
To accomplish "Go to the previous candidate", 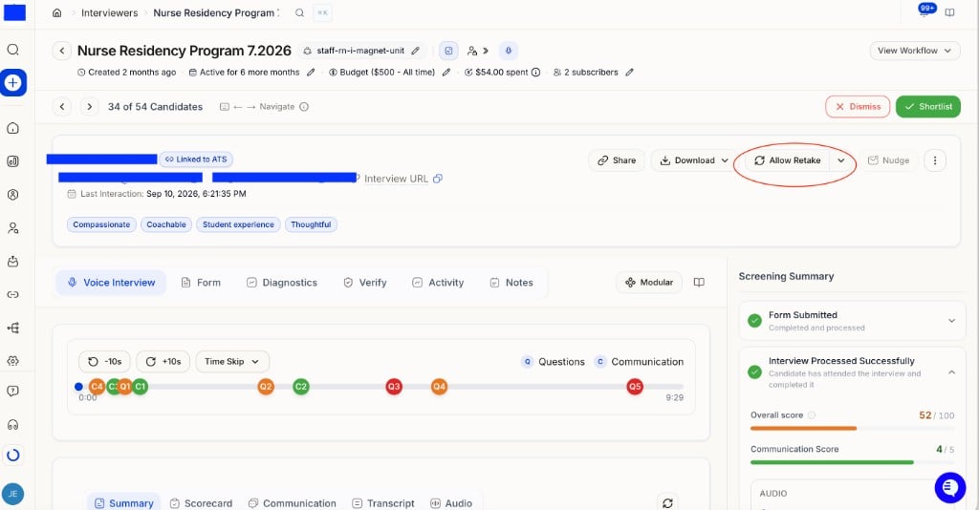I will tap(62, 107).
